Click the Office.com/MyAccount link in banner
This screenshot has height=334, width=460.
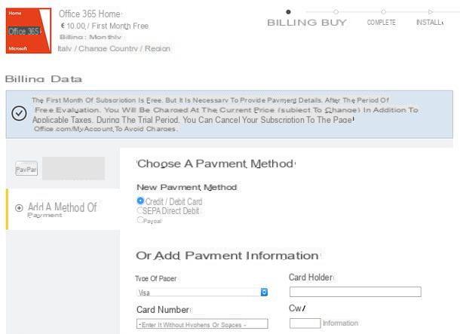(x=73, y=129)
